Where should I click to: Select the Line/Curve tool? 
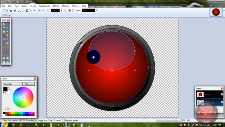tap(7, 55)
